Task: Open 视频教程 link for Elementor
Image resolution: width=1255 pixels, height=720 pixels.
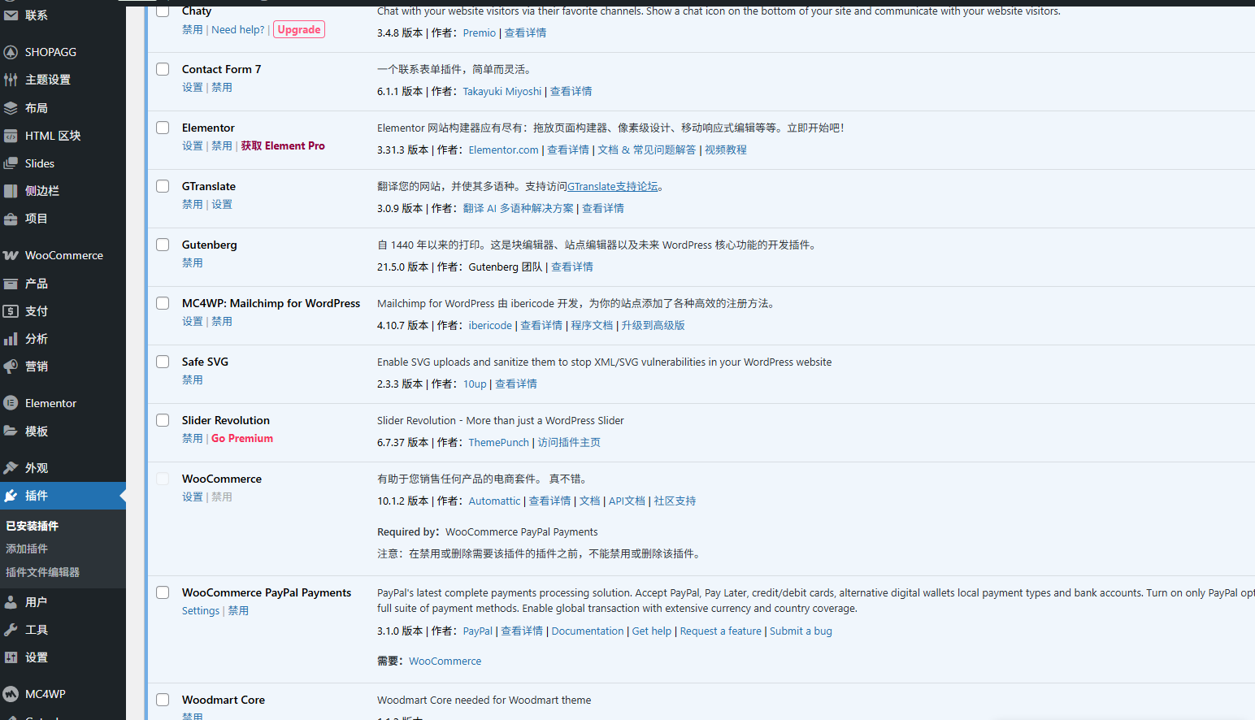Action: [726, 150]
